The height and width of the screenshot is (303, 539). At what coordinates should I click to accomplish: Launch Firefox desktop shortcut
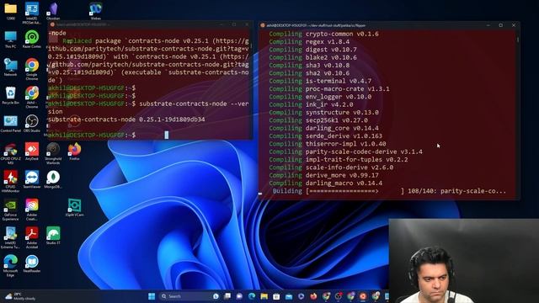74,151
